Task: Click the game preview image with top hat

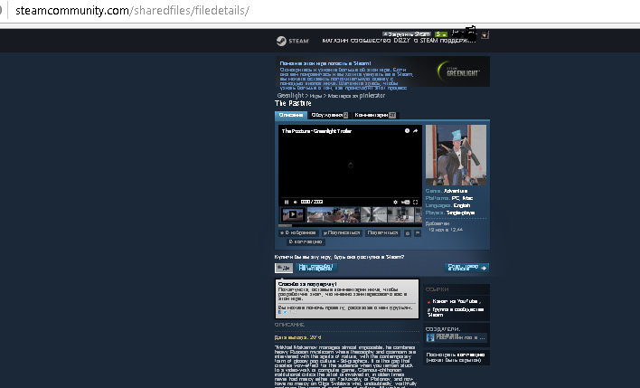Action: click(x=456, y=156)
